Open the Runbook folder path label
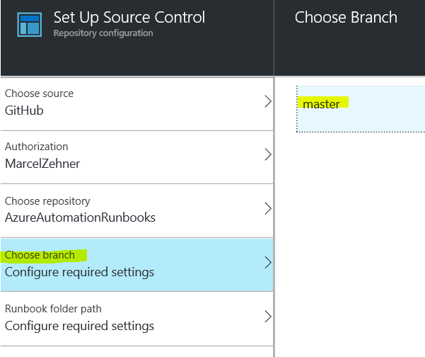This screenshot has width=425, height=357. pyautogui.click(x=53, y=309)
